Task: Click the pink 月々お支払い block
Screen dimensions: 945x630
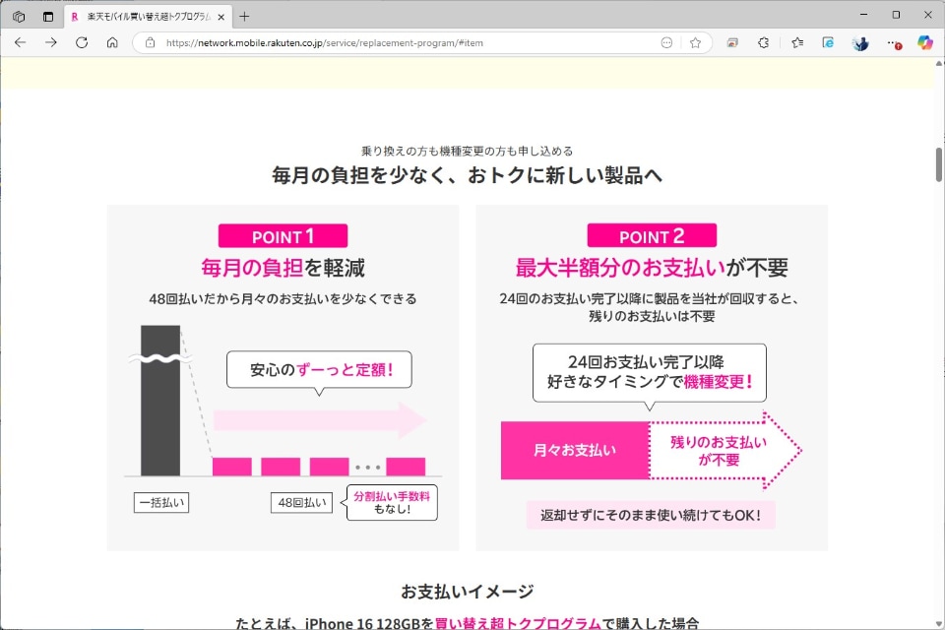Action: tap(575, 450)
